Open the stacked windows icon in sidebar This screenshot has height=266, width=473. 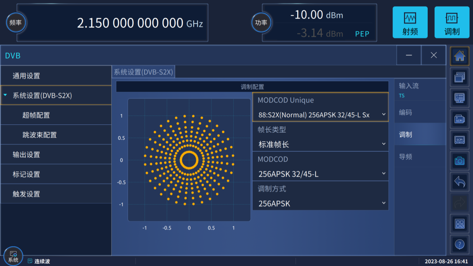point(459,77)
